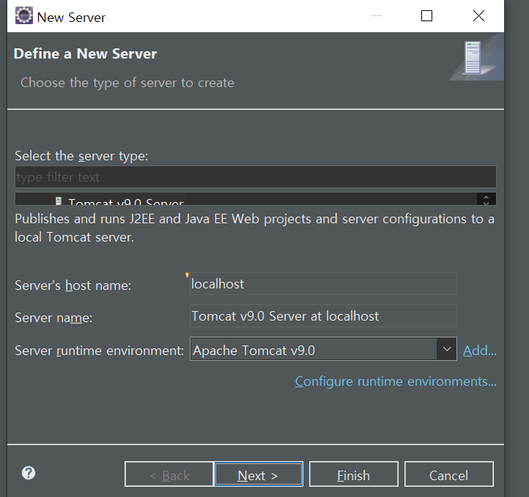Expand the Server runtime environment dropdown
The height and width of the screenshot is (497, 529).
[x=447, y=349]
